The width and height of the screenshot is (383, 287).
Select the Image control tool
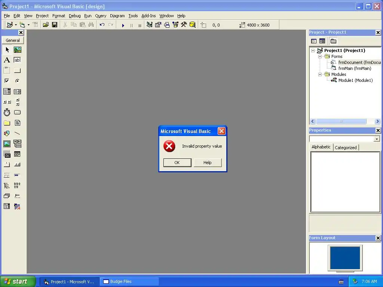point(7,144)
